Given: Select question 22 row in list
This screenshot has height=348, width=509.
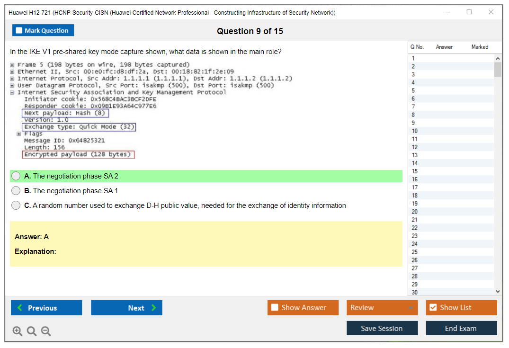Looking at the screenshot, I should pos(415,228).
